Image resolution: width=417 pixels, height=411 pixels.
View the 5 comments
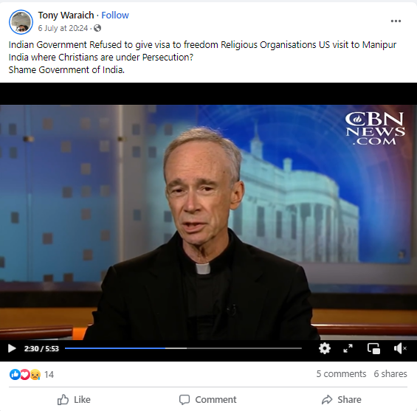[x=341, y=374]
